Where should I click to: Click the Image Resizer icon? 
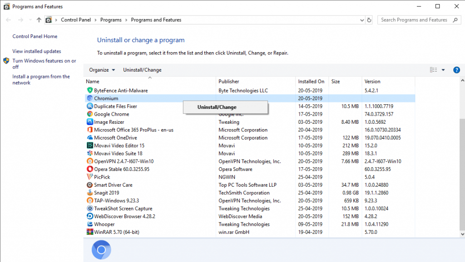pyautogui.click(x=89, y=121)
